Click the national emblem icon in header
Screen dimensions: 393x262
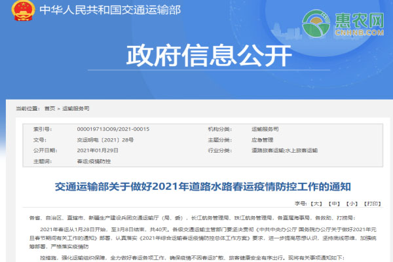click(x=23, y=10)
